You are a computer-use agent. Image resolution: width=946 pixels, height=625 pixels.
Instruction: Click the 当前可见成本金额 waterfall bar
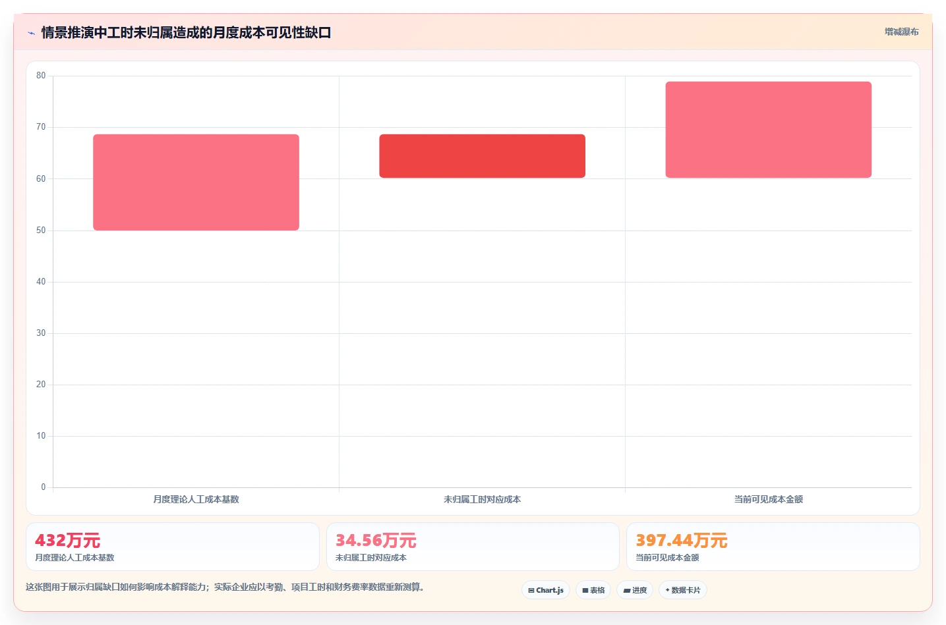(x=768, y=130)
